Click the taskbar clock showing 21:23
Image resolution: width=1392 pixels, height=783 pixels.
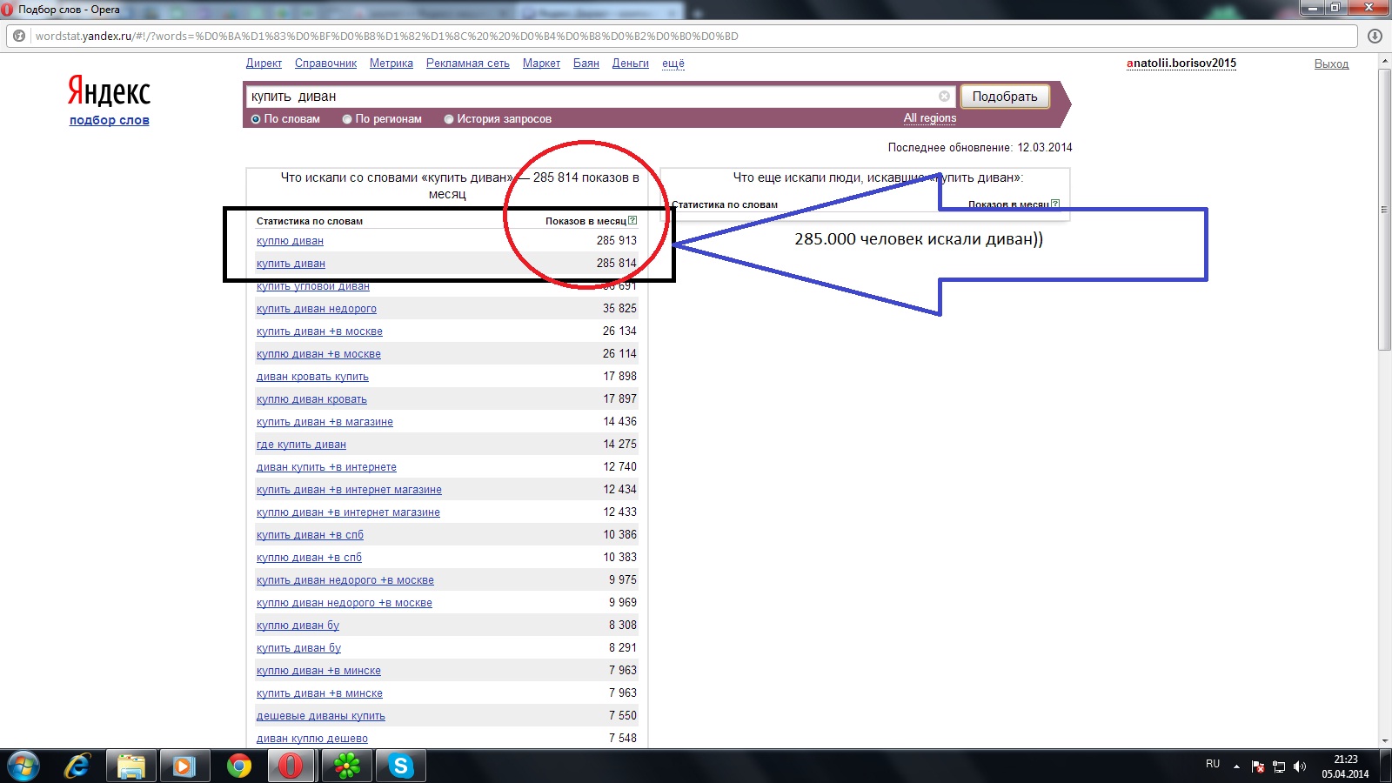pos(1345,760)
